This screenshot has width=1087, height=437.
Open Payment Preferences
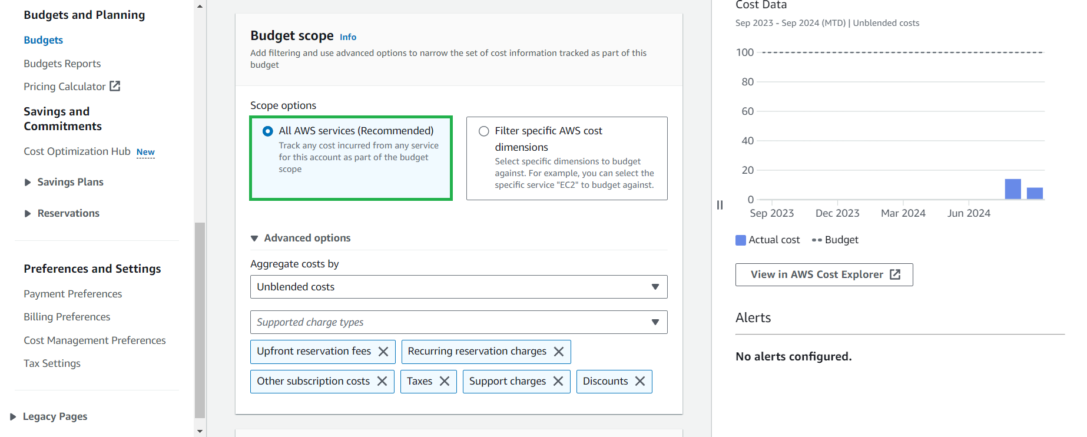73,294
